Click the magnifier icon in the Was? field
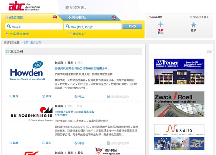 tap(9, 26)
